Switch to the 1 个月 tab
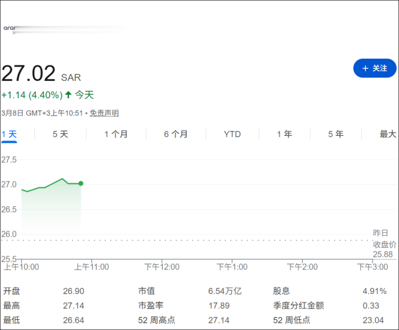The width and height of the screenshot is (399, 330). pyautogui.click(x=116, y=134)
